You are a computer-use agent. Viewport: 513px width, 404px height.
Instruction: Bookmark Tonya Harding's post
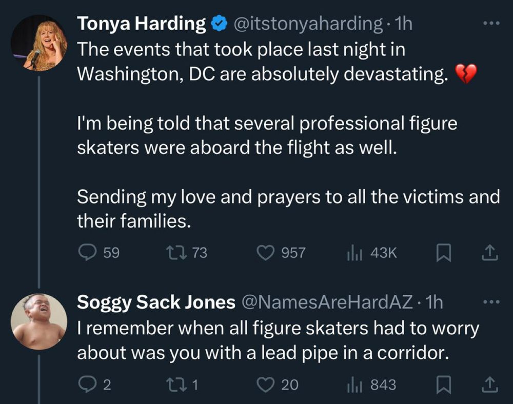coord(444,252)
